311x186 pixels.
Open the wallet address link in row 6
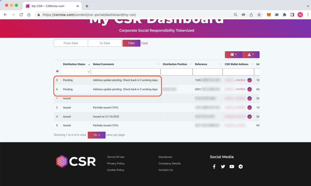coord(235,89)
